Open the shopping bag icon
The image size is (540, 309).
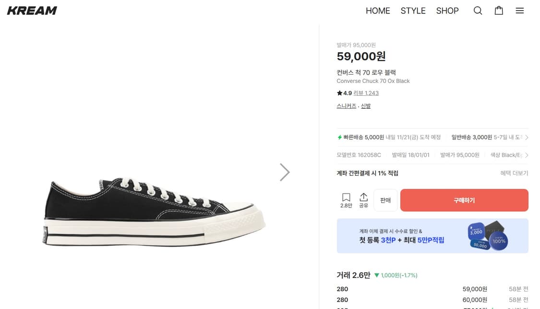pos(499,10)
